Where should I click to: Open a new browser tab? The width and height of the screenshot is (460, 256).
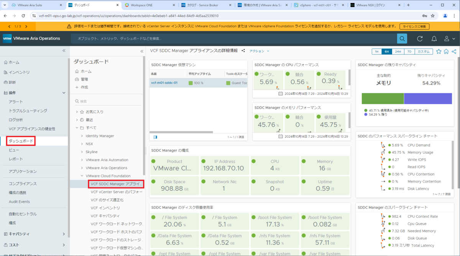[408, 5]
